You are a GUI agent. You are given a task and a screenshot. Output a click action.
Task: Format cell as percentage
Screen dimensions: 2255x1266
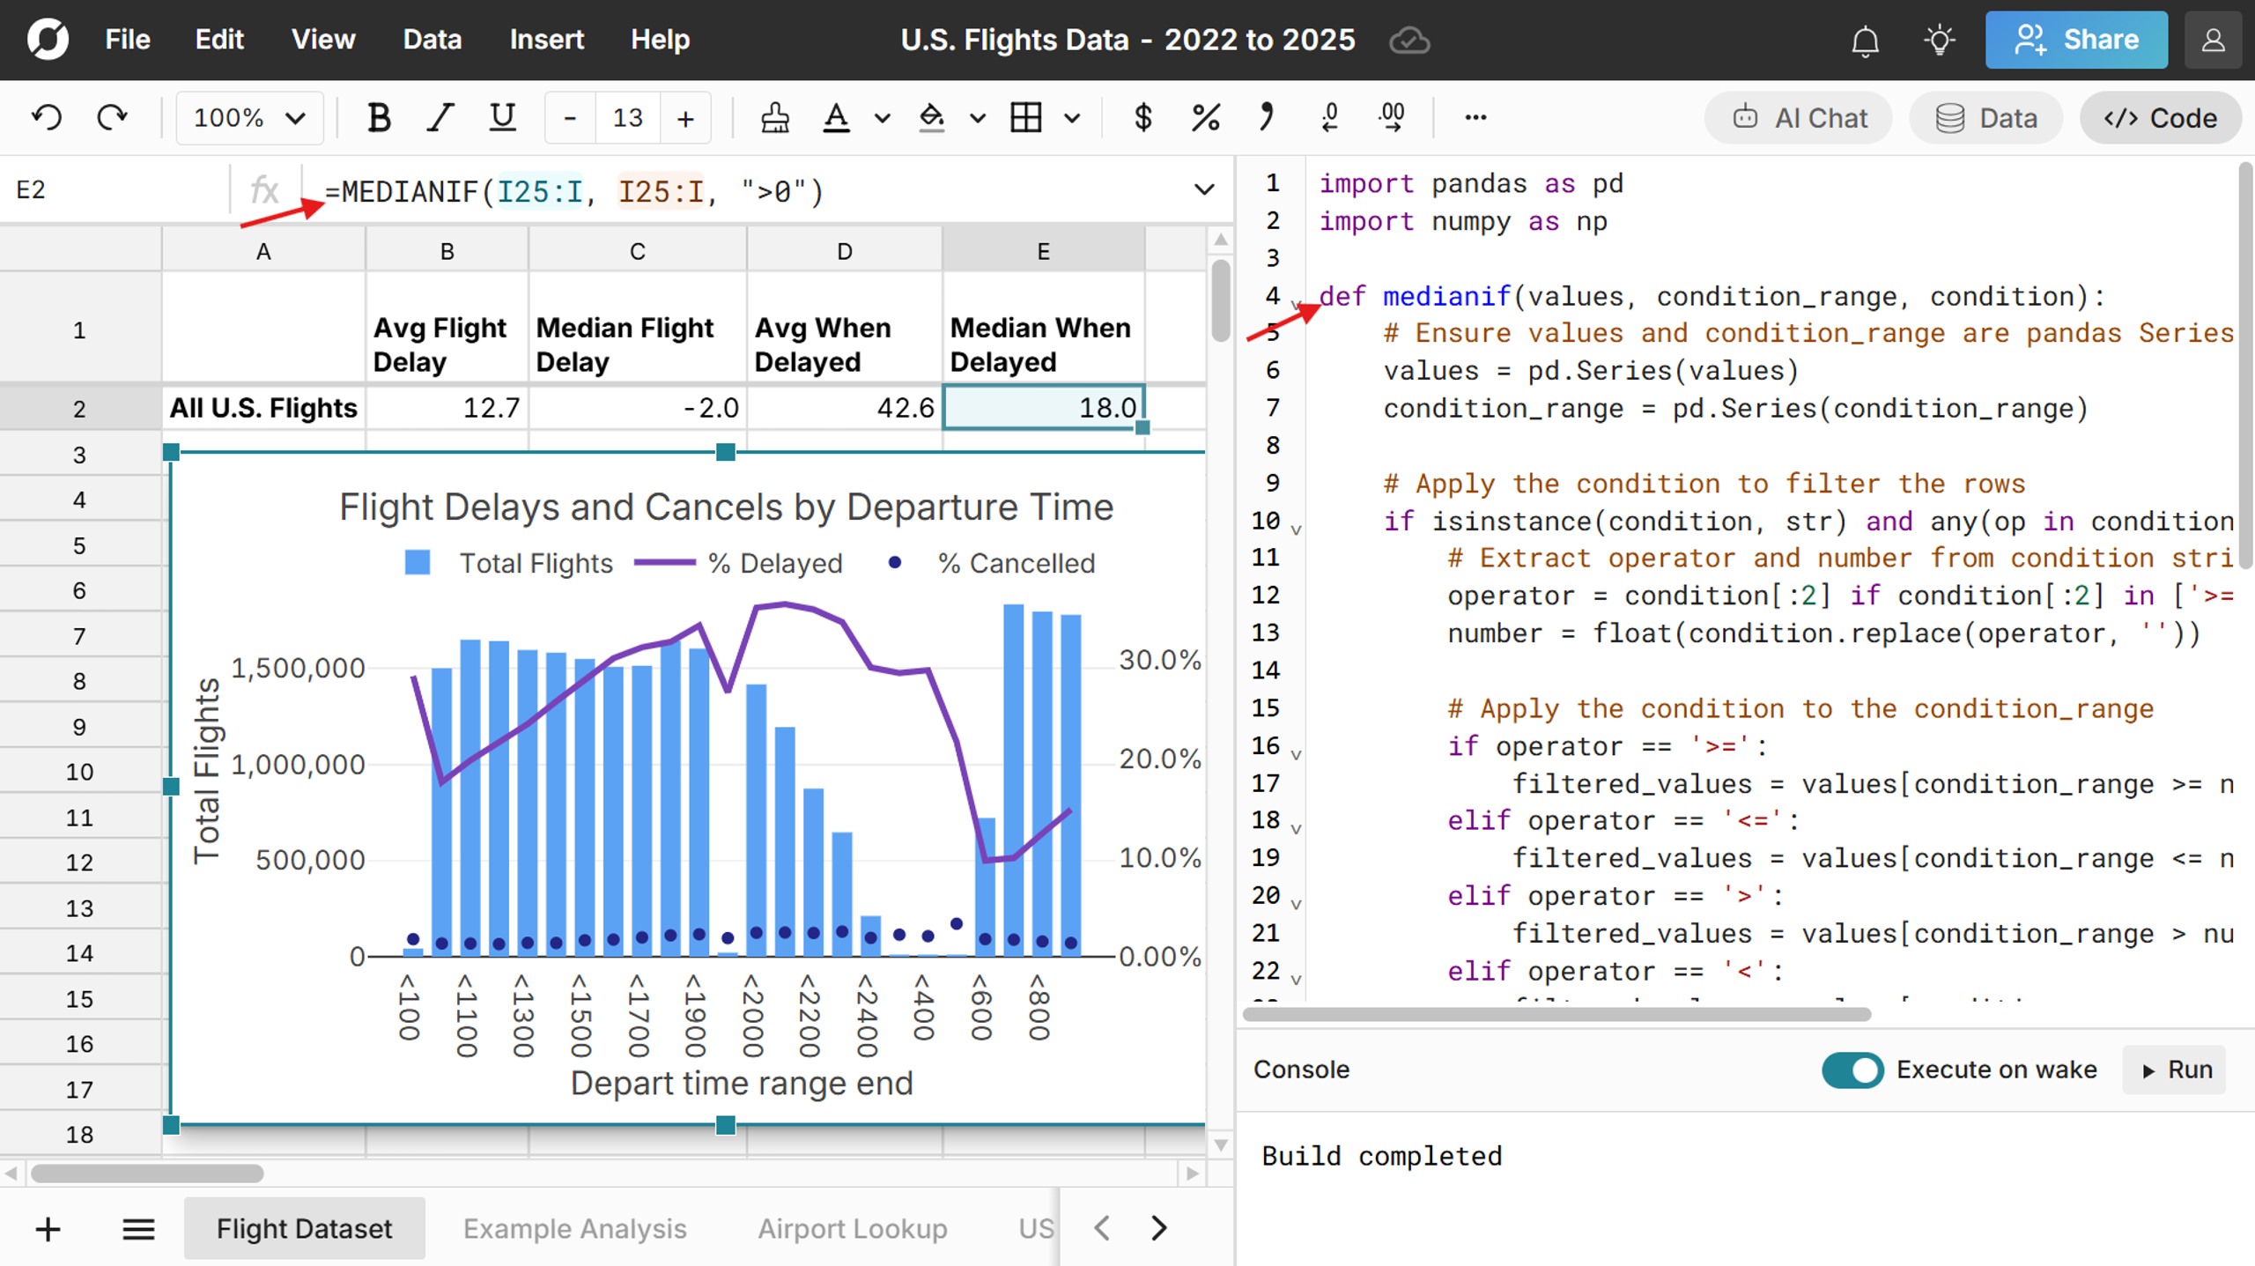tap(1205, 117)
